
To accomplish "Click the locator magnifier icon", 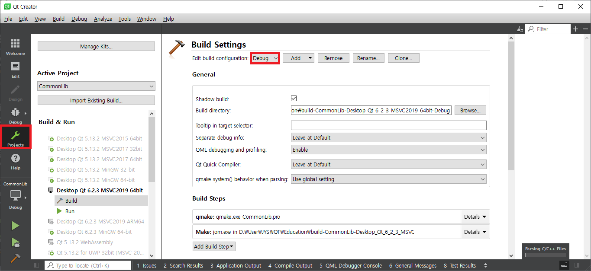I will (x=51, y=265).
